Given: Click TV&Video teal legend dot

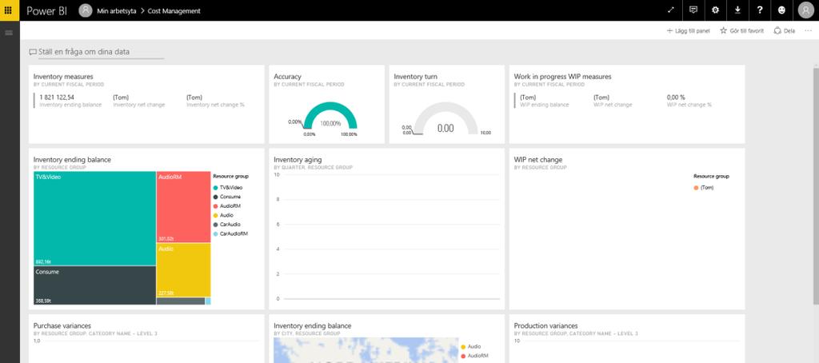Looking at the screenshot, I should click(215, 188).
